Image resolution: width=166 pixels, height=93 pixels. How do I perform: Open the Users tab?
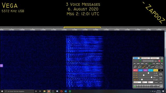(x=150, y=70)
